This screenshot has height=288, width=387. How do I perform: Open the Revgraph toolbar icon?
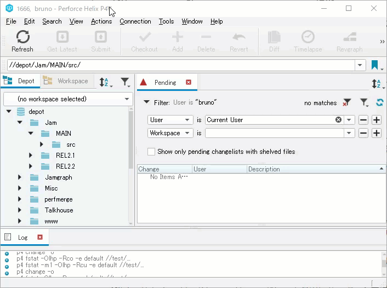click(350, 37)
